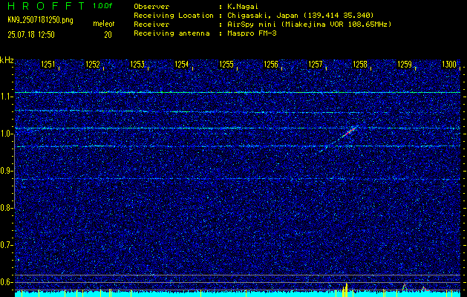Click the 0.6 kHz axis label
The width and height of the screenshot is (467, 297).
tap(5, 282)
